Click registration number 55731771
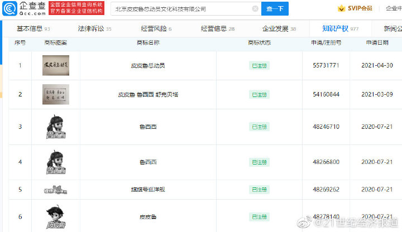This screenshot has width=402, height=232. [x=326, y=65]
